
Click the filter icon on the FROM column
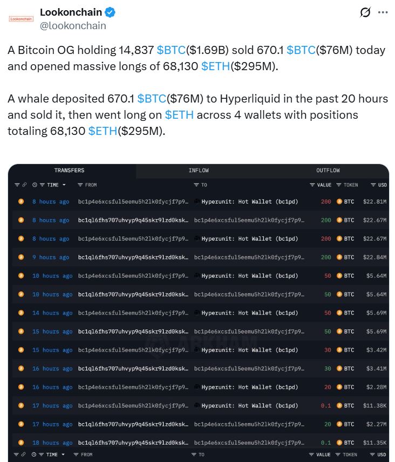79,185
